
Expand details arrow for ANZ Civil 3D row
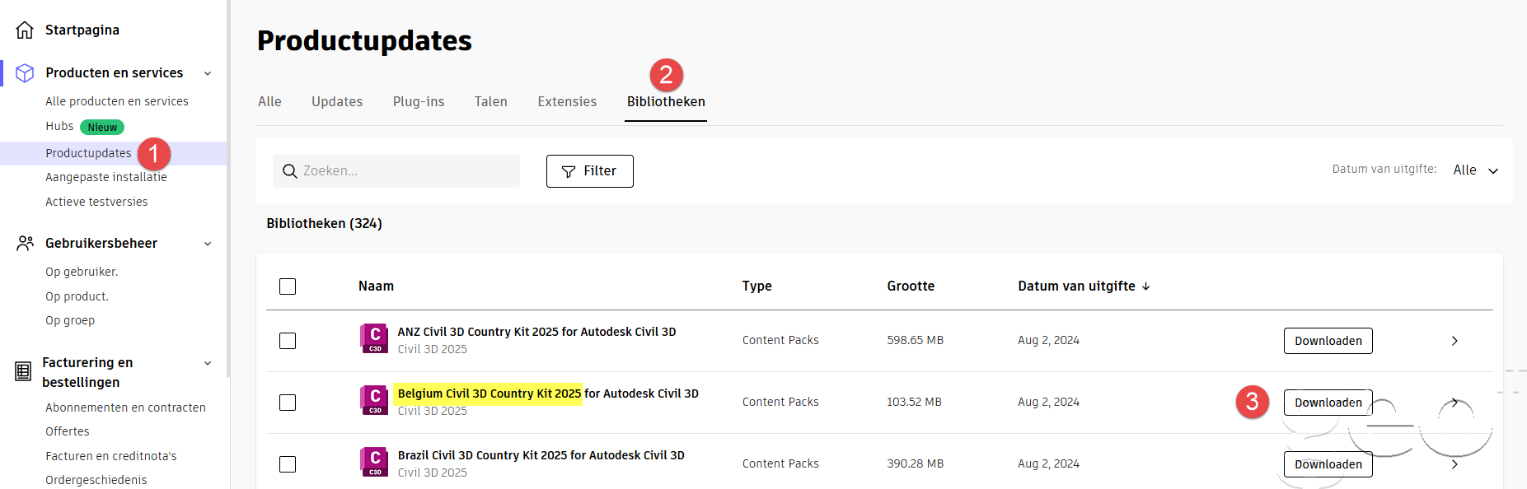pyautogui.click(x=1454, y=341)
